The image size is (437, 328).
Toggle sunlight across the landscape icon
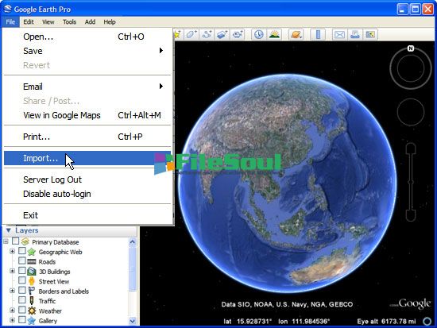274,35
